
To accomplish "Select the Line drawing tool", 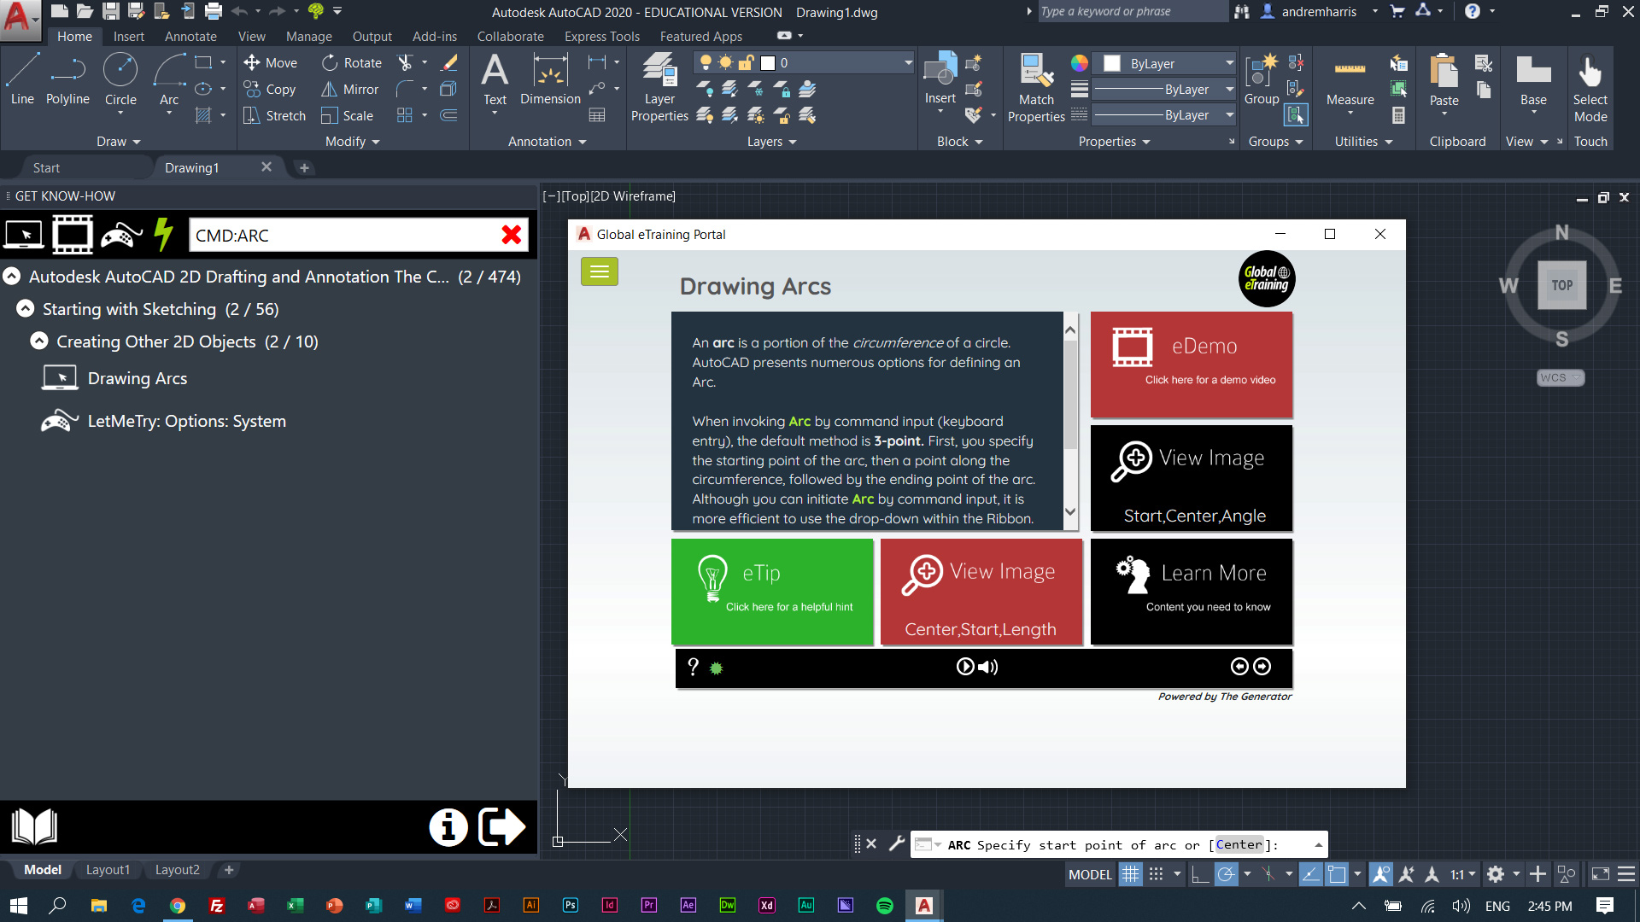I will [22, 79].
